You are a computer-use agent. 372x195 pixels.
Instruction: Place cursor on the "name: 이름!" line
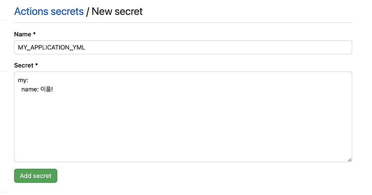tap(37, 89)
